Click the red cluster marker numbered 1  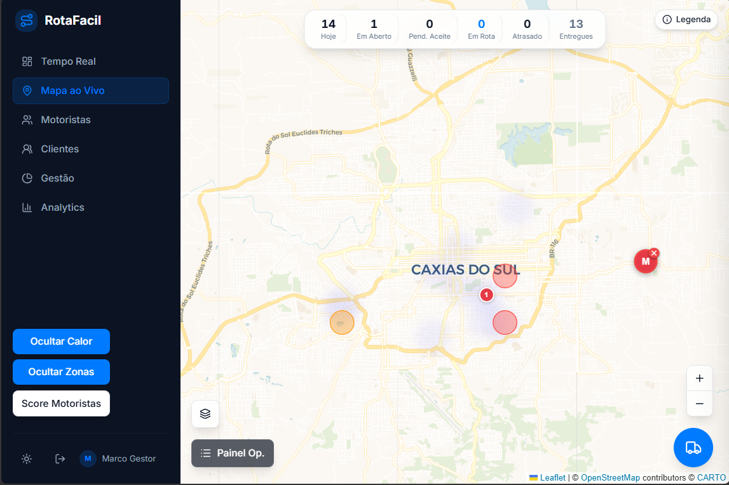(486, 295)
